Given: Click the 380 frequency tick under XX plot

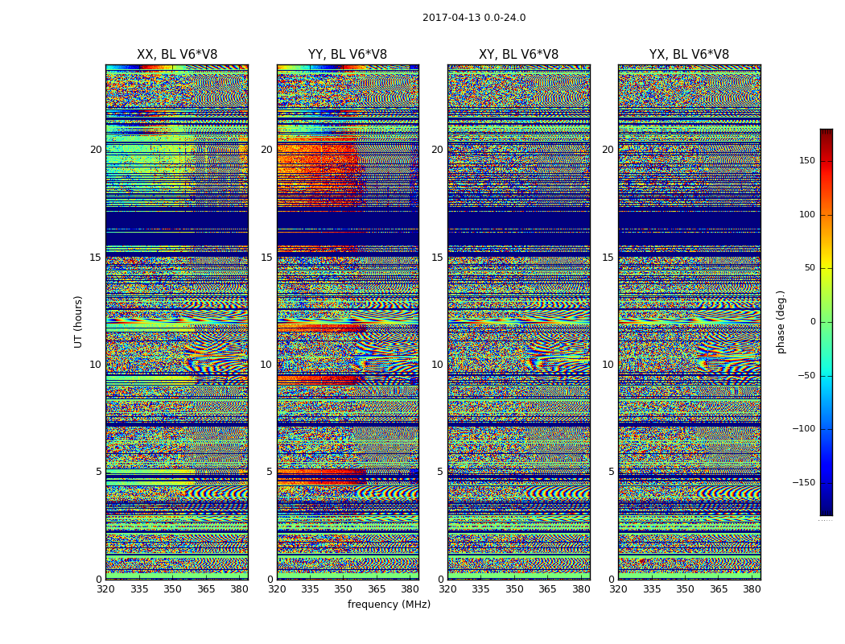Looking at the screenshot, I should pos(239,589).
